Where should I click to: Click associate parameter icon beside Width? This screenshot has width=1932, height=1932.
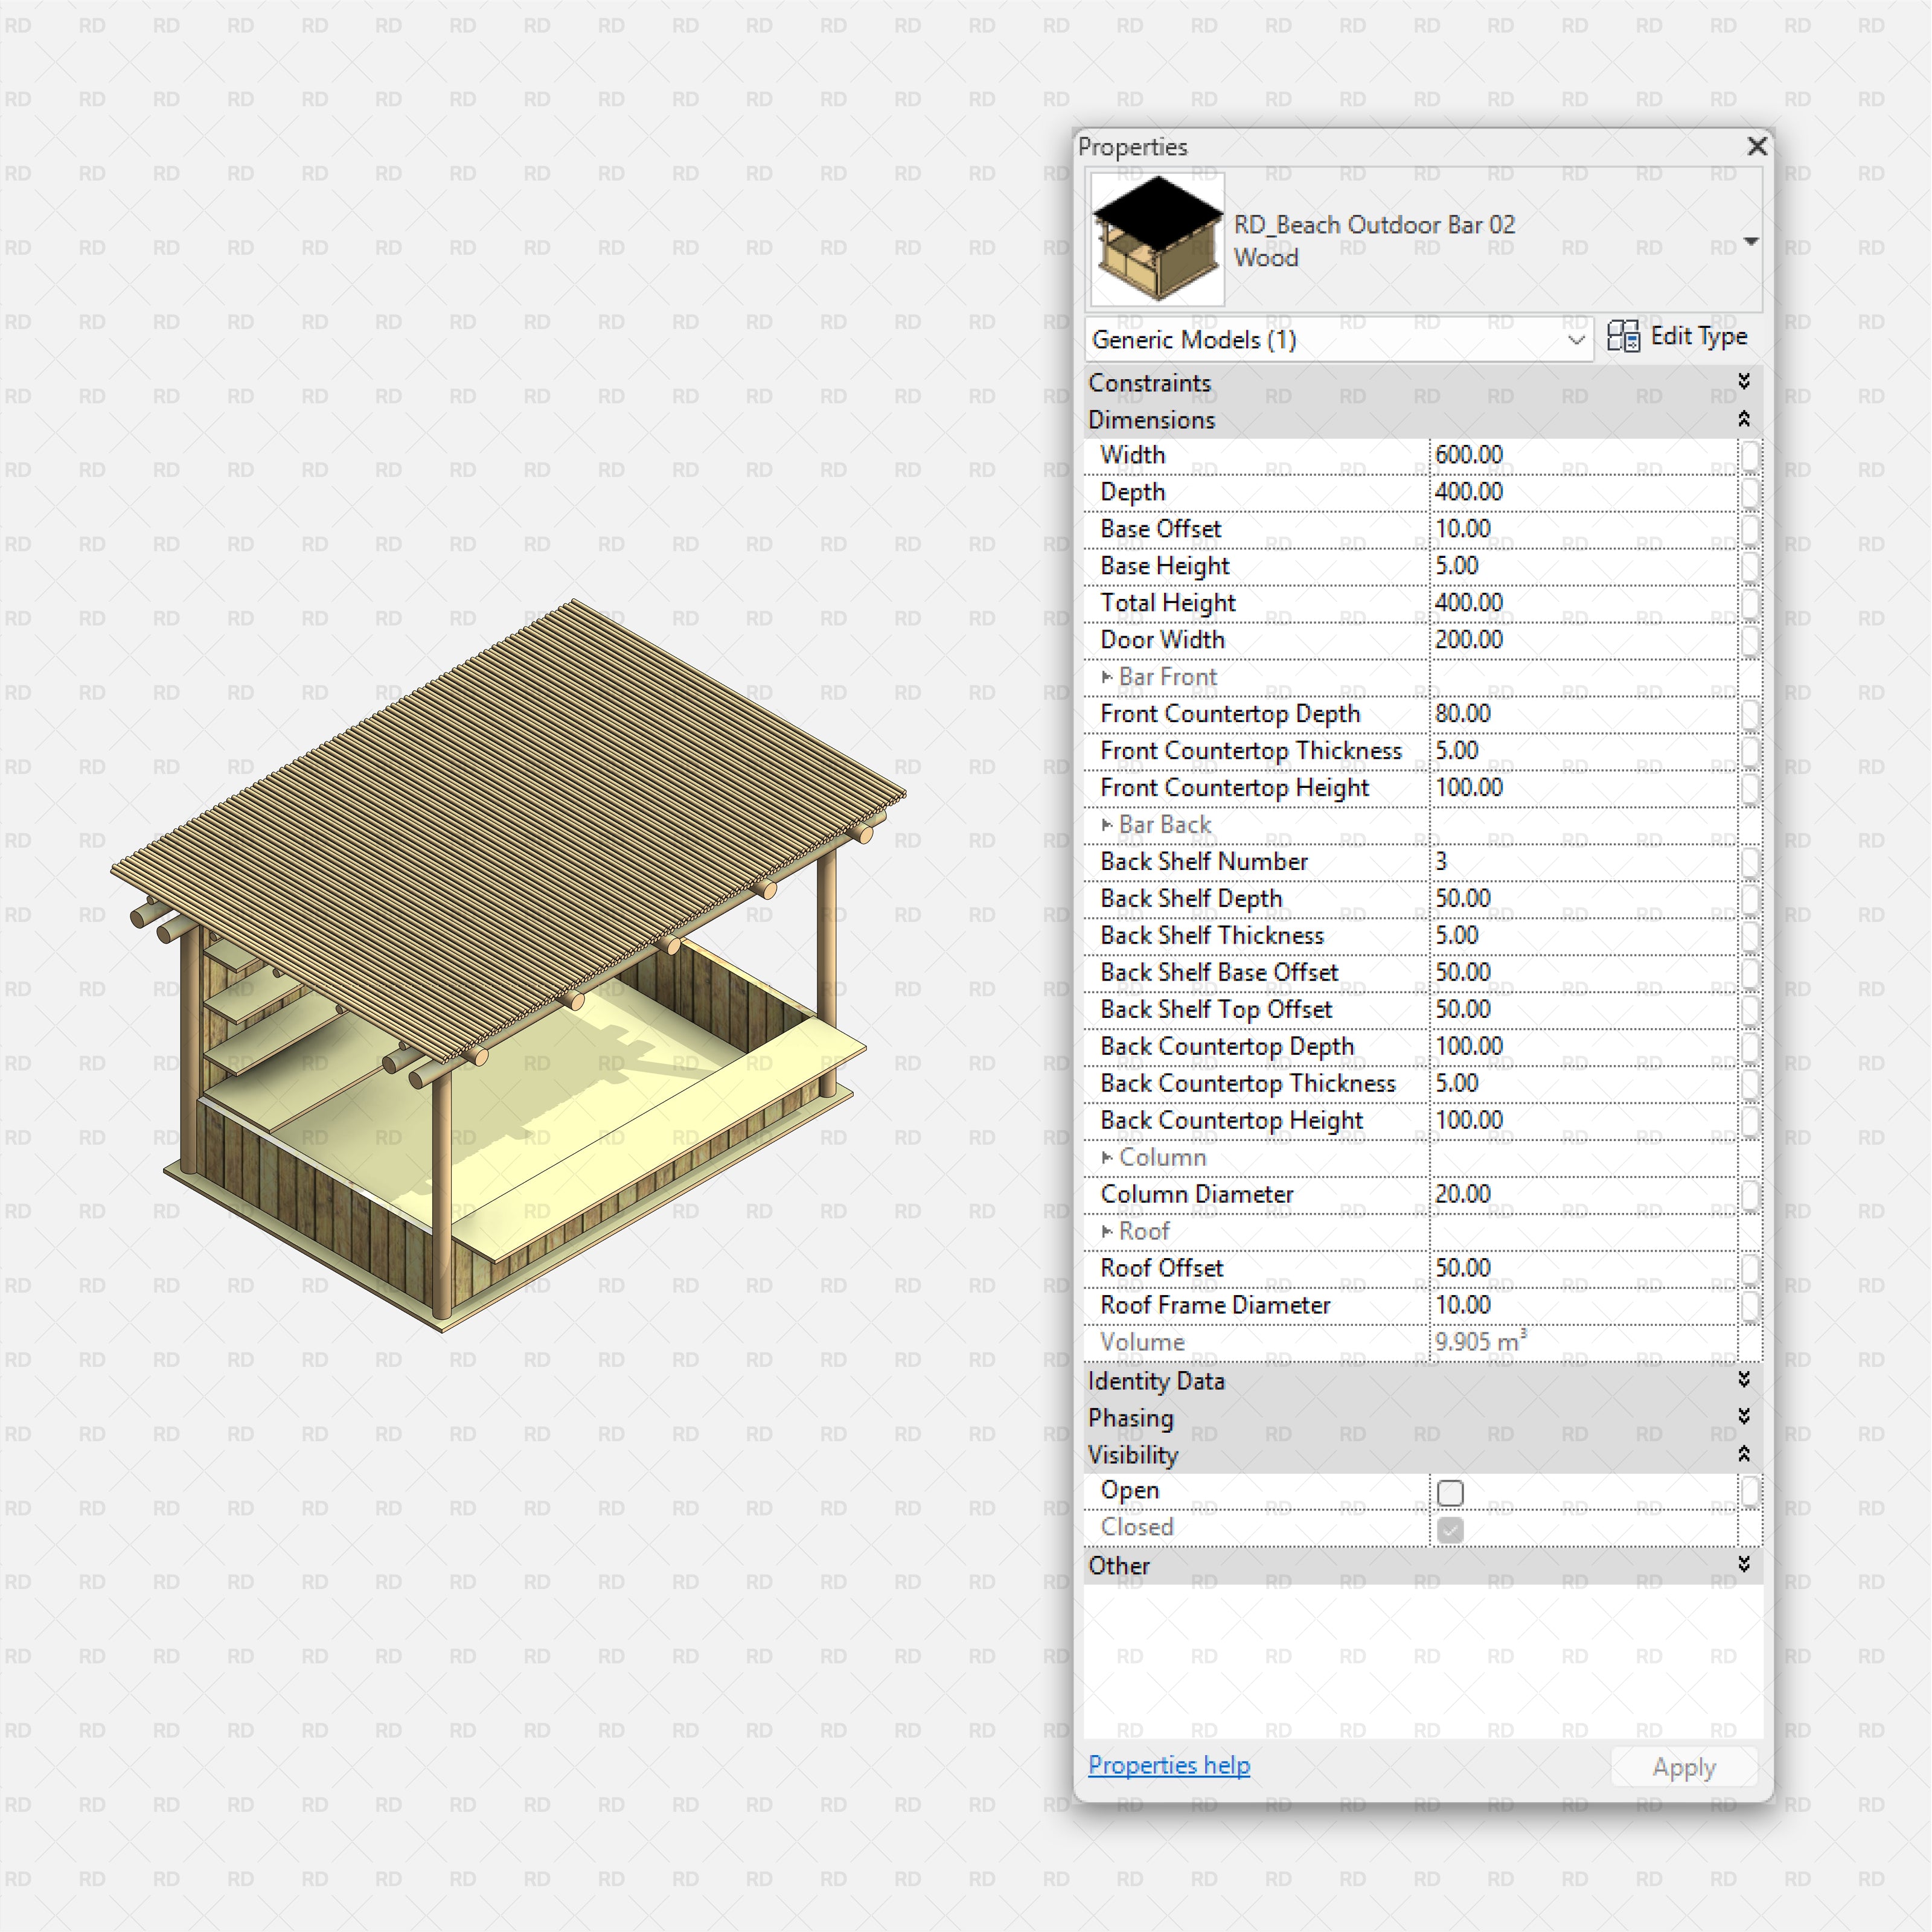(1750, 455)
